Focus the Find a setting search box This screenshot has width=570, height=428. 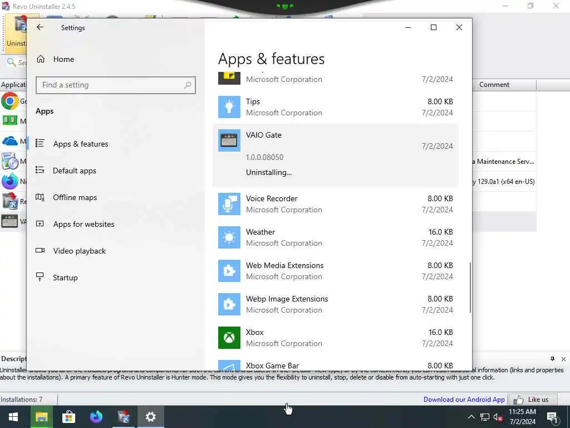[116, 85]
